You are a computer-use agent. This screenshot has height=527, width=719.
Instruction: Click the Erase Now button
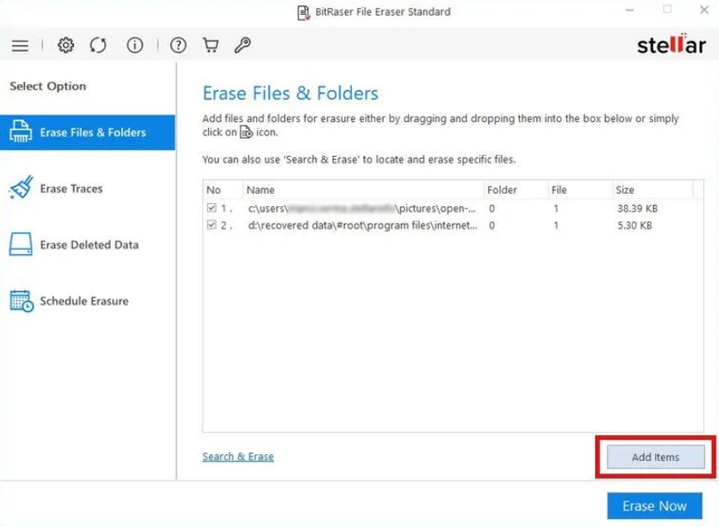click(x=654, y=506)
